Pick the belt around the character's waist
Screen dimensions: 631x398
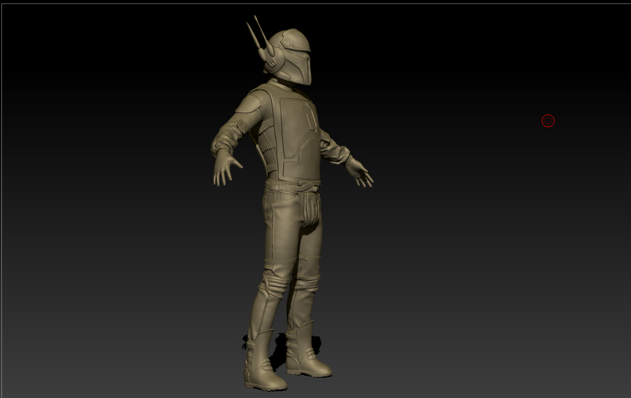pyautogui.click(x=293, y=185)
